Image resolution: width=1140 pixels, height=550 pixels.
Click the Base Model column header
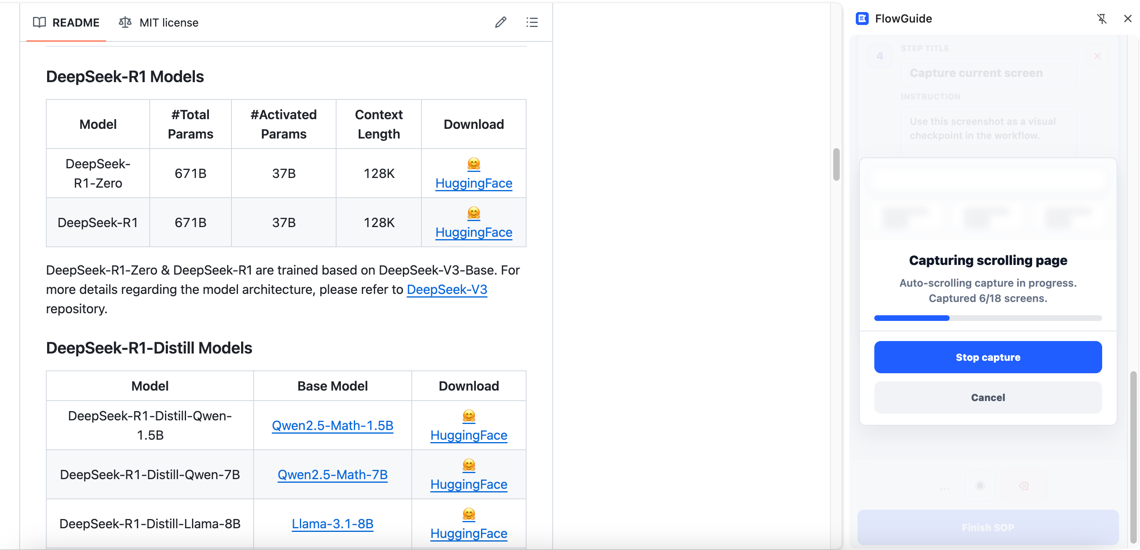click(332, 386)
